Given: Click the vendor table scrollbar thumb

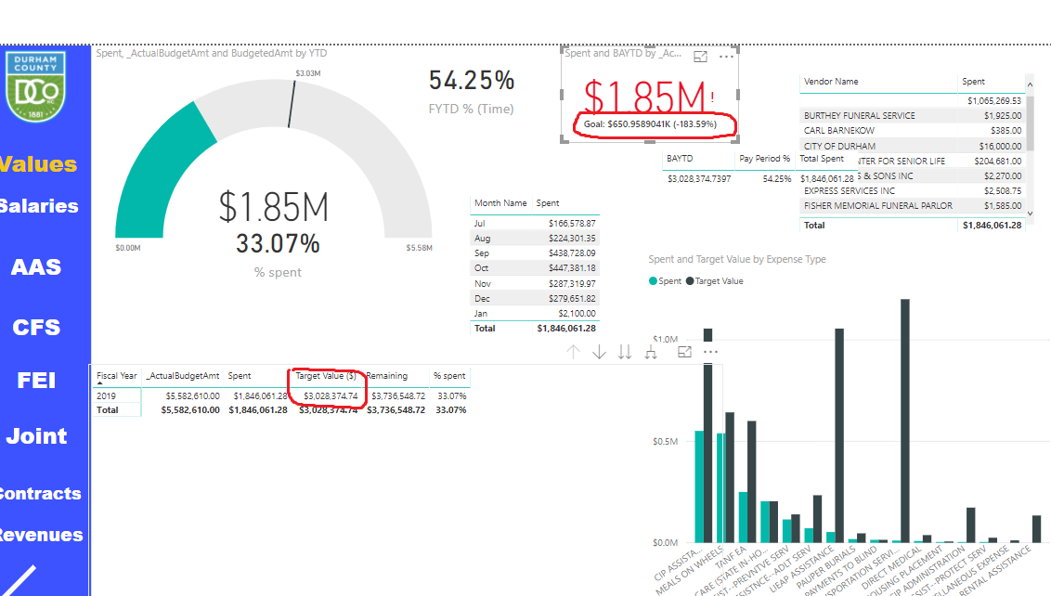Looking at the screenshot, I should pyautogui.click(x=1031, y=124).
